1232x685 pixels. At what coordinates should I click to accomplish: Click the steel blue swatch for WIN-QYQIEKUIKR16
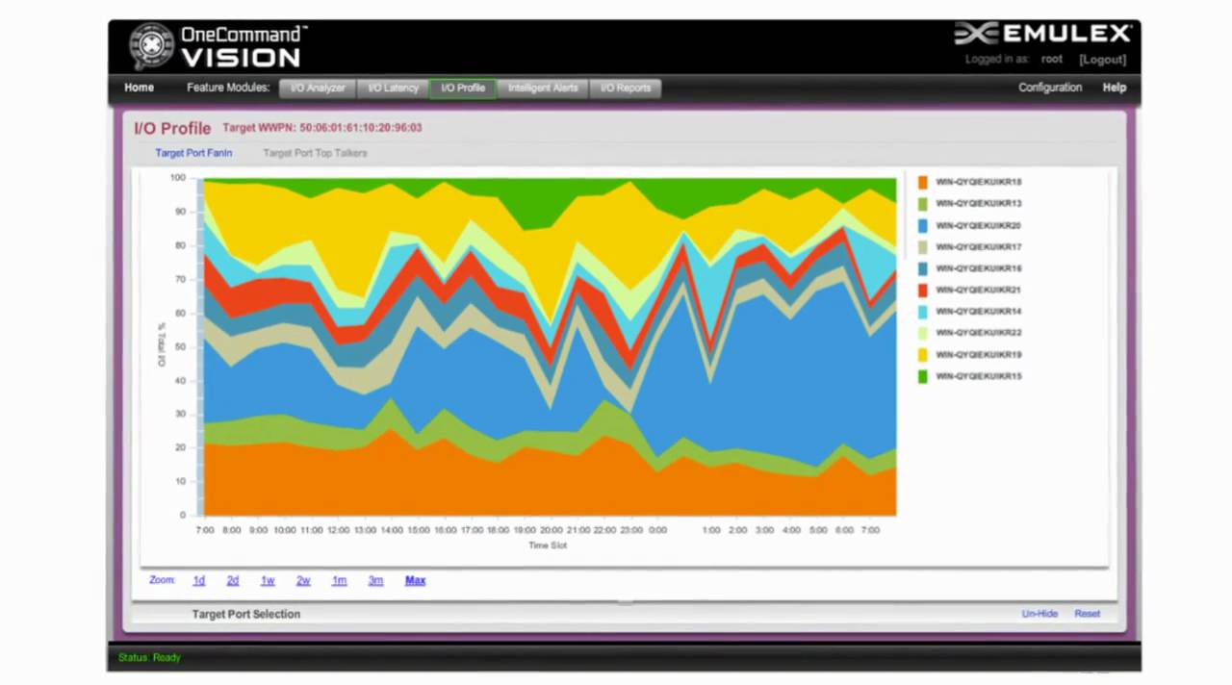click(x=922, y=268)
